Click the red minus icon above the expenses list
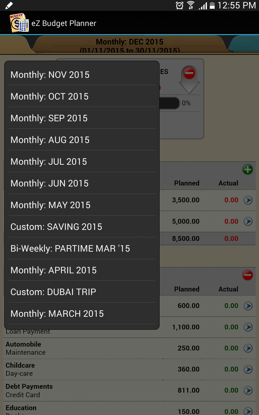The image size is (259, 415). coord(247,275)
